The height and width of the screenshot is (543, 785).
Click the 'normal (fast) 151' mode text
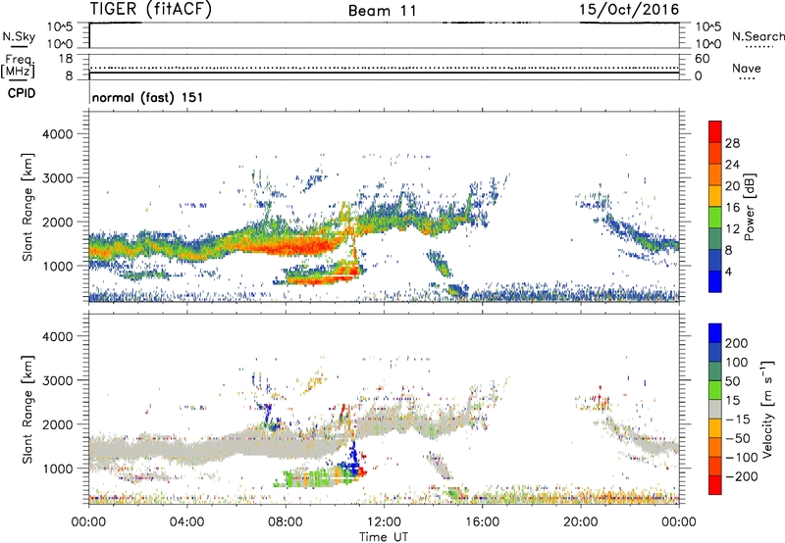(x=148, y=97)
